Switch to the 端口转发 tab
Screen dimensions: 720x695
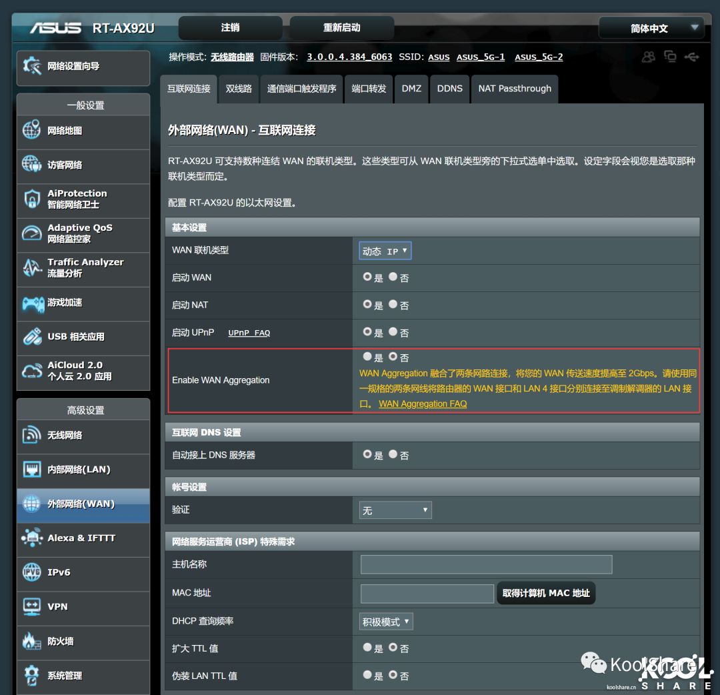[x=369, y=89]
